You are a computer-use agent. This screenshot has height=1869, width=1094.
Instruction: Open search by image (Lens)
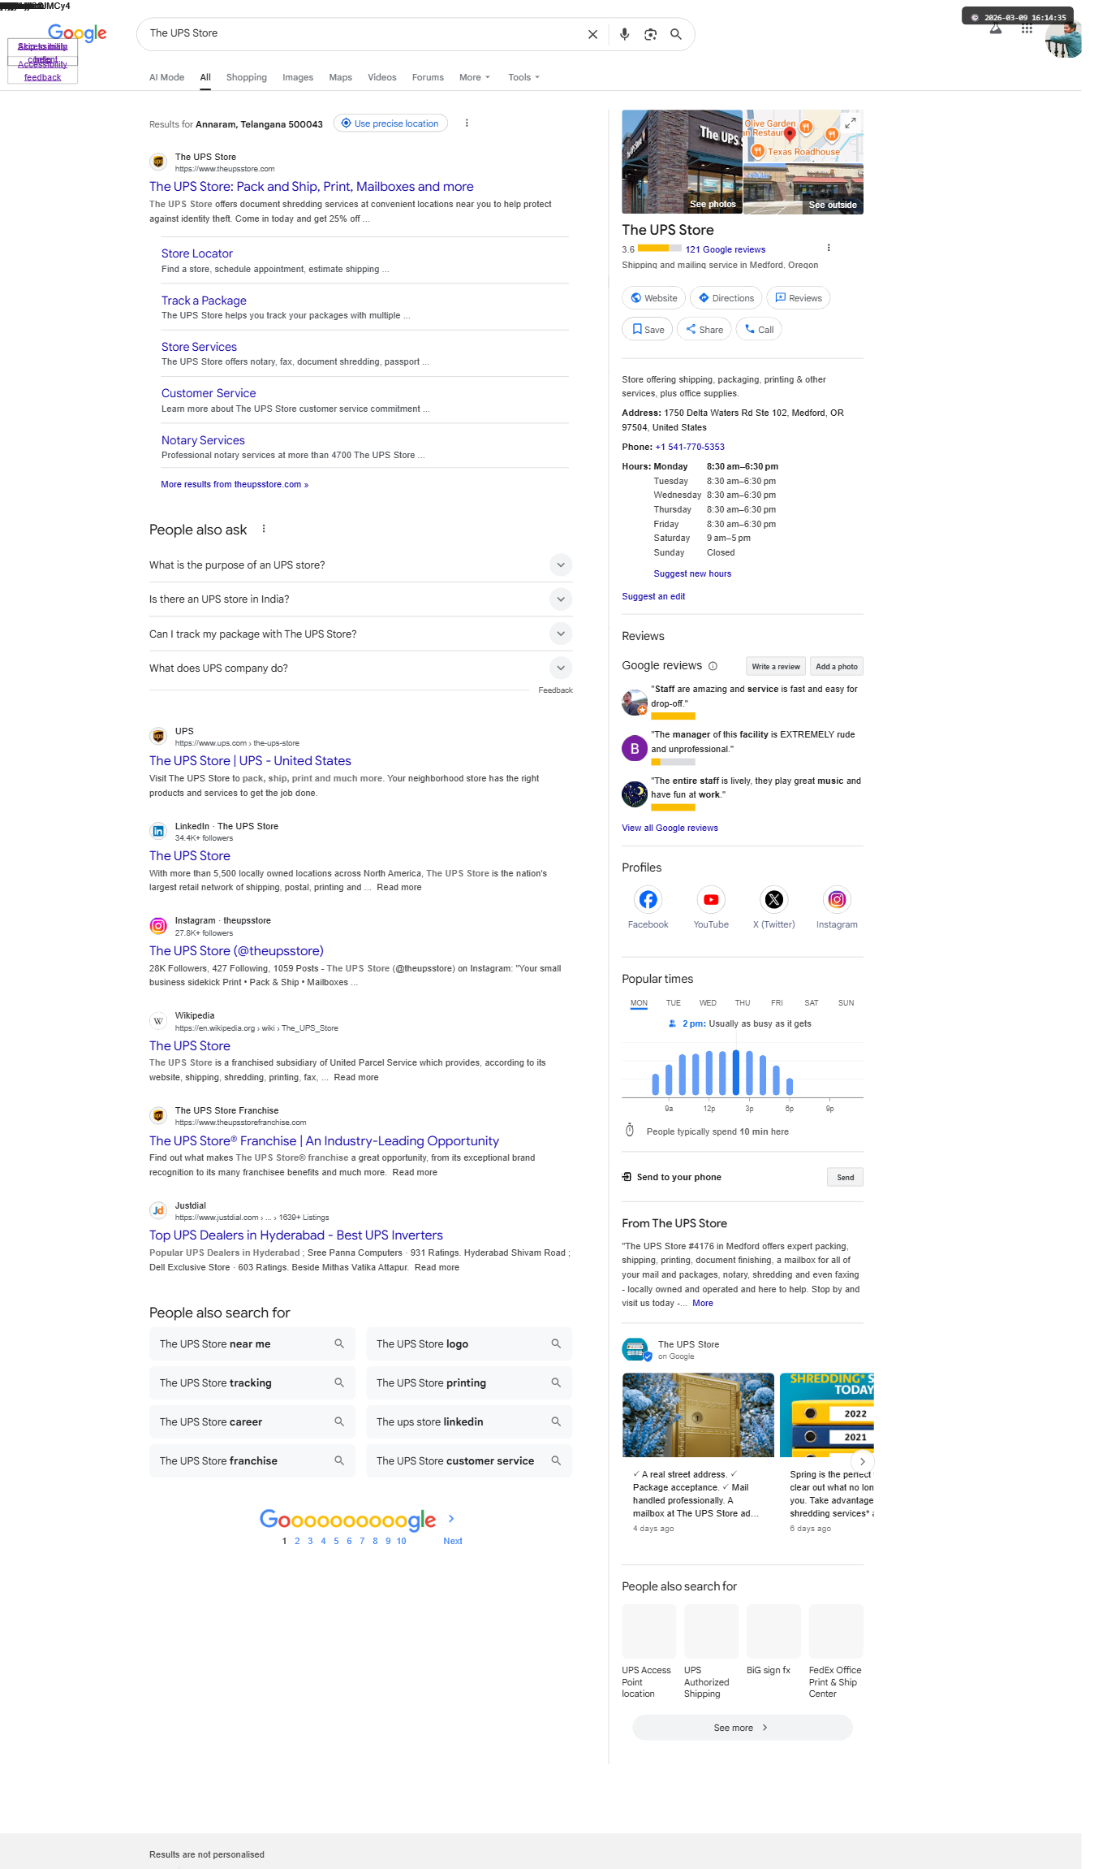(x=650, y=34)
